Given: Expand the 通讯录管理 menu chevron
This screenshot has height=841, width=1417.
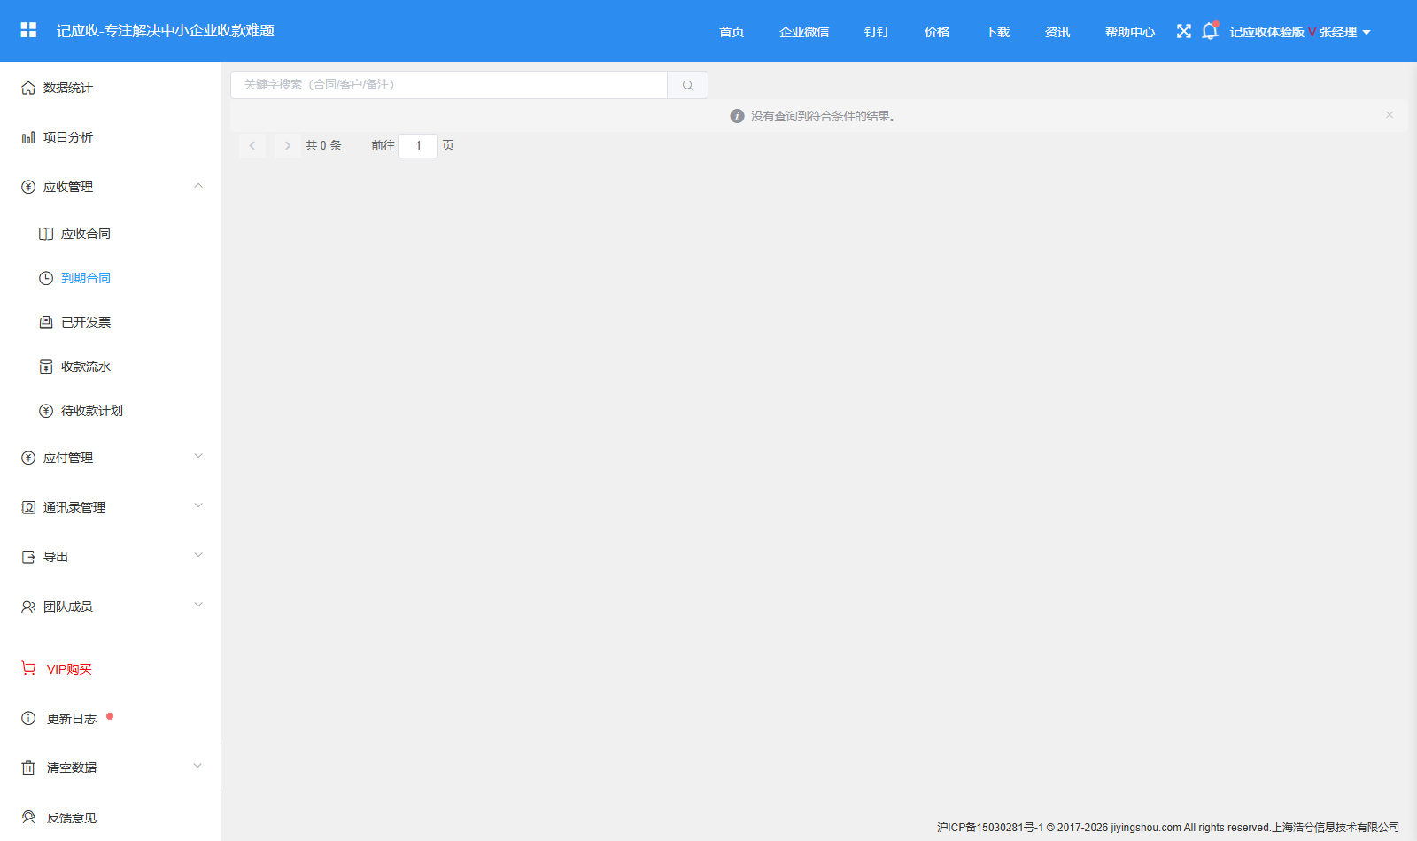Looking at the screenshot, I should pos(198,506).
